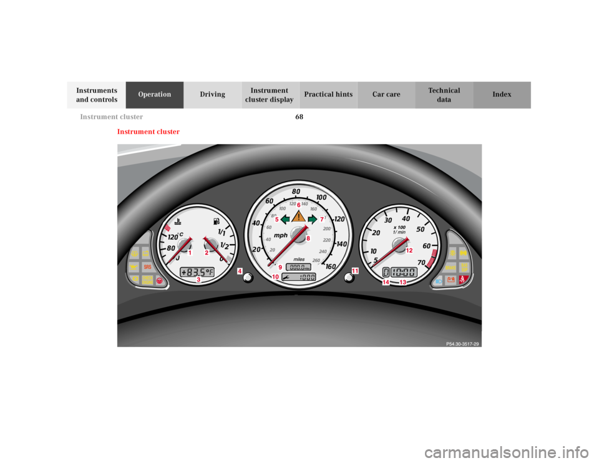The width and height of the screenshot is (599, 463).
Task: Click the battery charge warning lamp
Action: click(451, 280)
